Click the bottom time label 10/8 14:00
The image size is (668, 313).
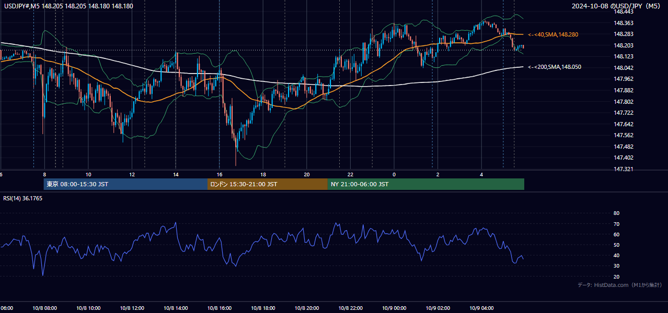(176, 308)
